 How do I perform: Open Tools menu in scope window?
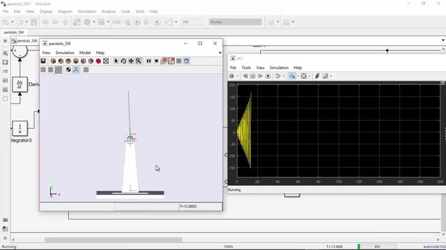click(246, 68)
